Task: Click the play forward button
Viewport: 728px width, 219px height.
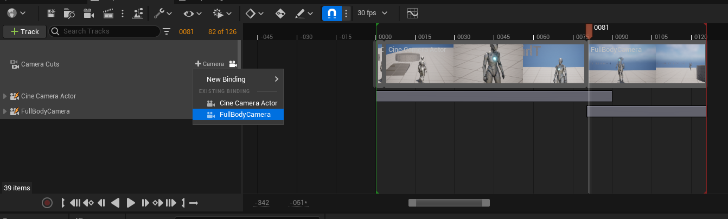Action: point(131,203)
